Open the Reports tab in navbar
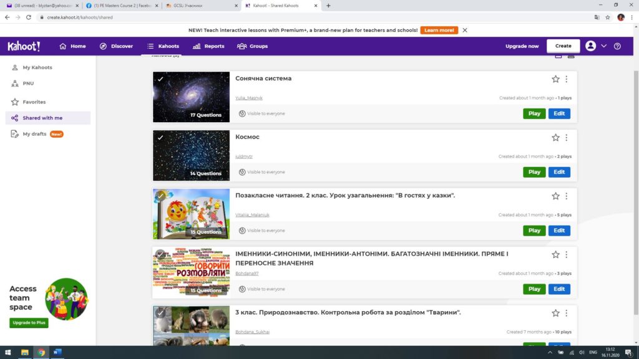 pos(208,46)
